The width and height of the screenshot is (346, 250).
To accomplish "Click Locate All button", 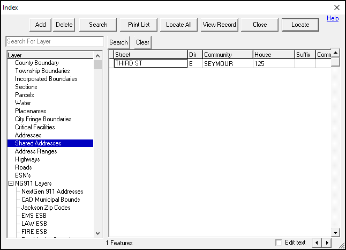I will click(x=179, y=25).
